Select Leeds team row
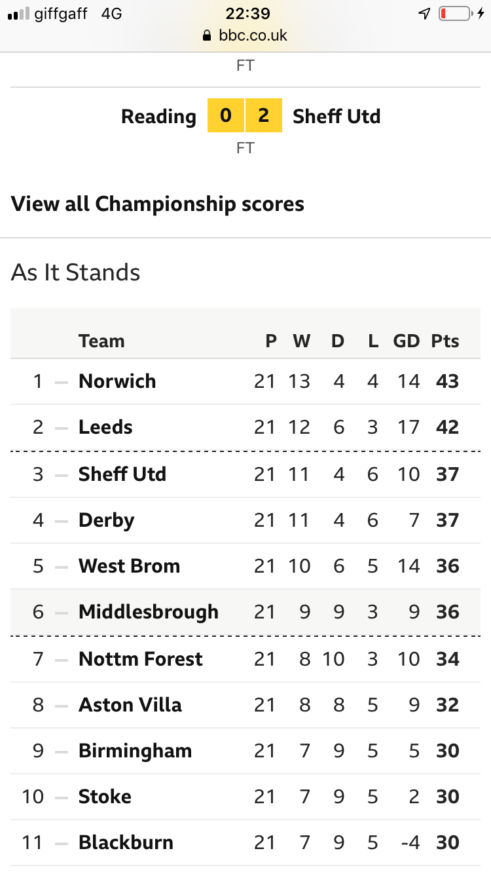The image size is (491, 874). 245,427
